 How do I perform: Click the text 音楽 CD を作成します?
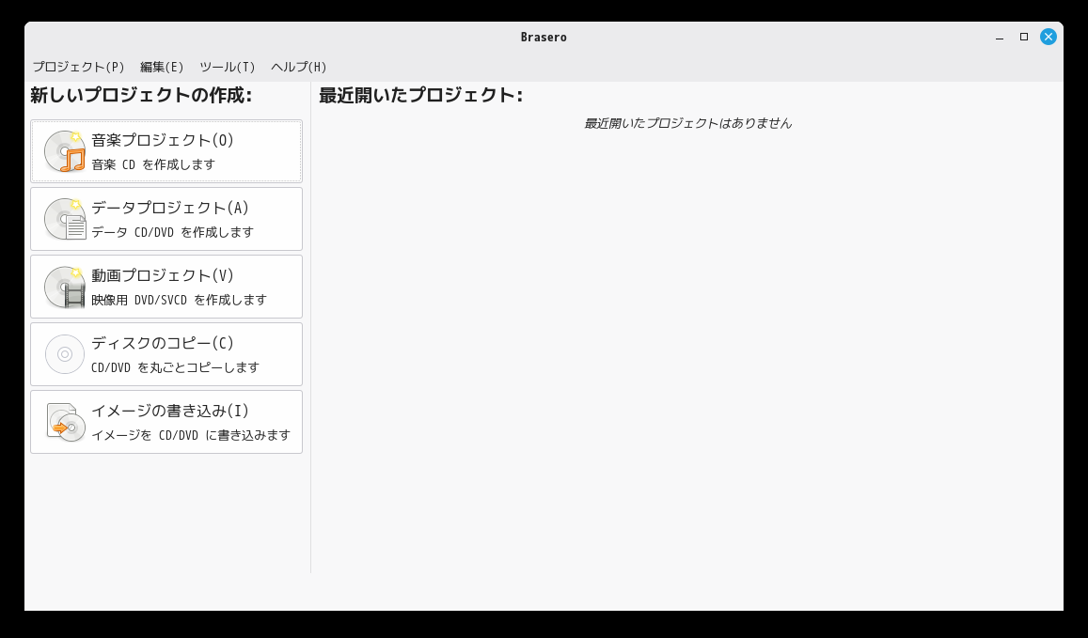coord(153,164)
